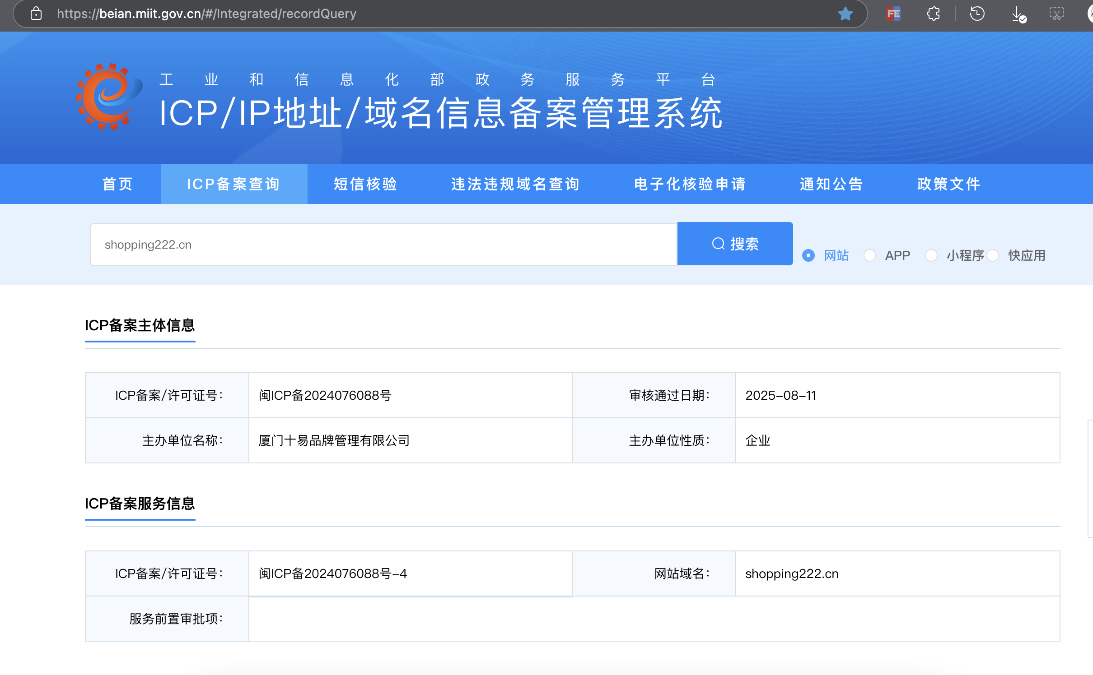This screenshot has width=1093, height=675.
Task: Select the 小程序 radio button
Action: pos(931,255)
